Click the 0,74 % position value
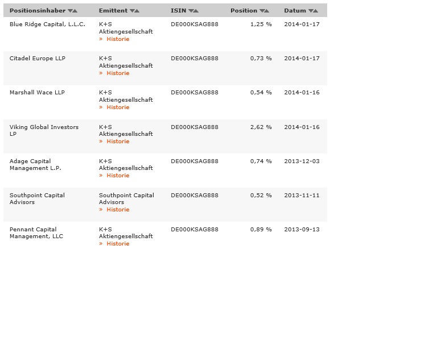 point(261,161)
